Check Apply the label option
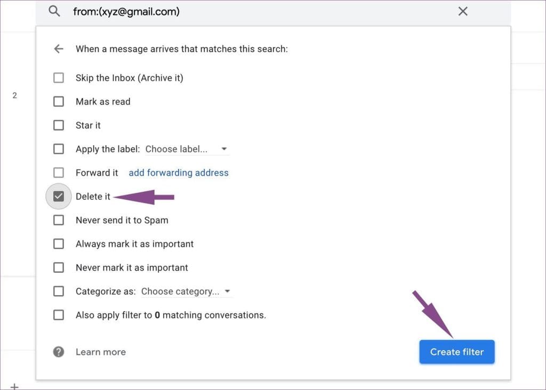546x390 pixels. pos(59,149)
